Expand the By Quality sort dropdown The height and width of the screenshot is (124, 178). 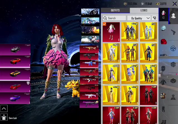tap(139, 18)
